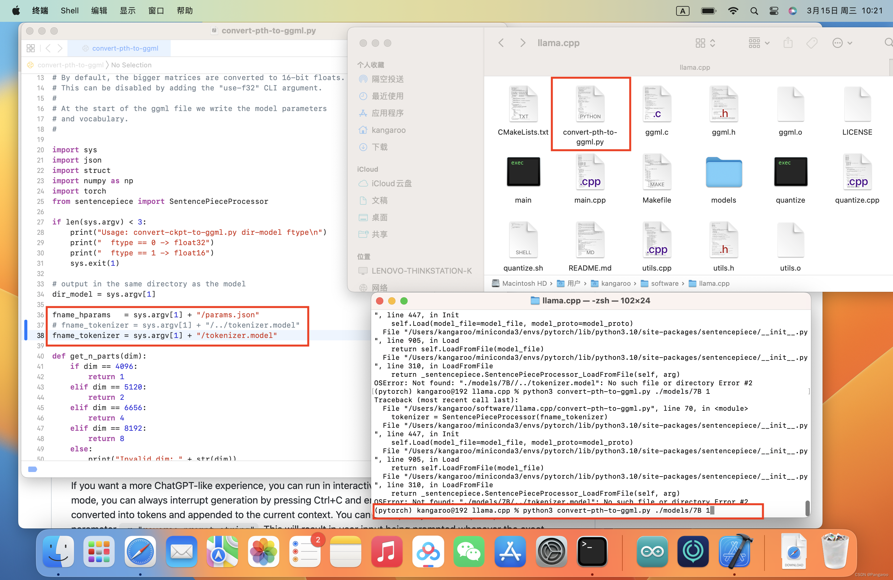The width and height of the screenshot is (893, 580).
Task: Open the Finder group-by dropdown
Action: coord(759,43)
